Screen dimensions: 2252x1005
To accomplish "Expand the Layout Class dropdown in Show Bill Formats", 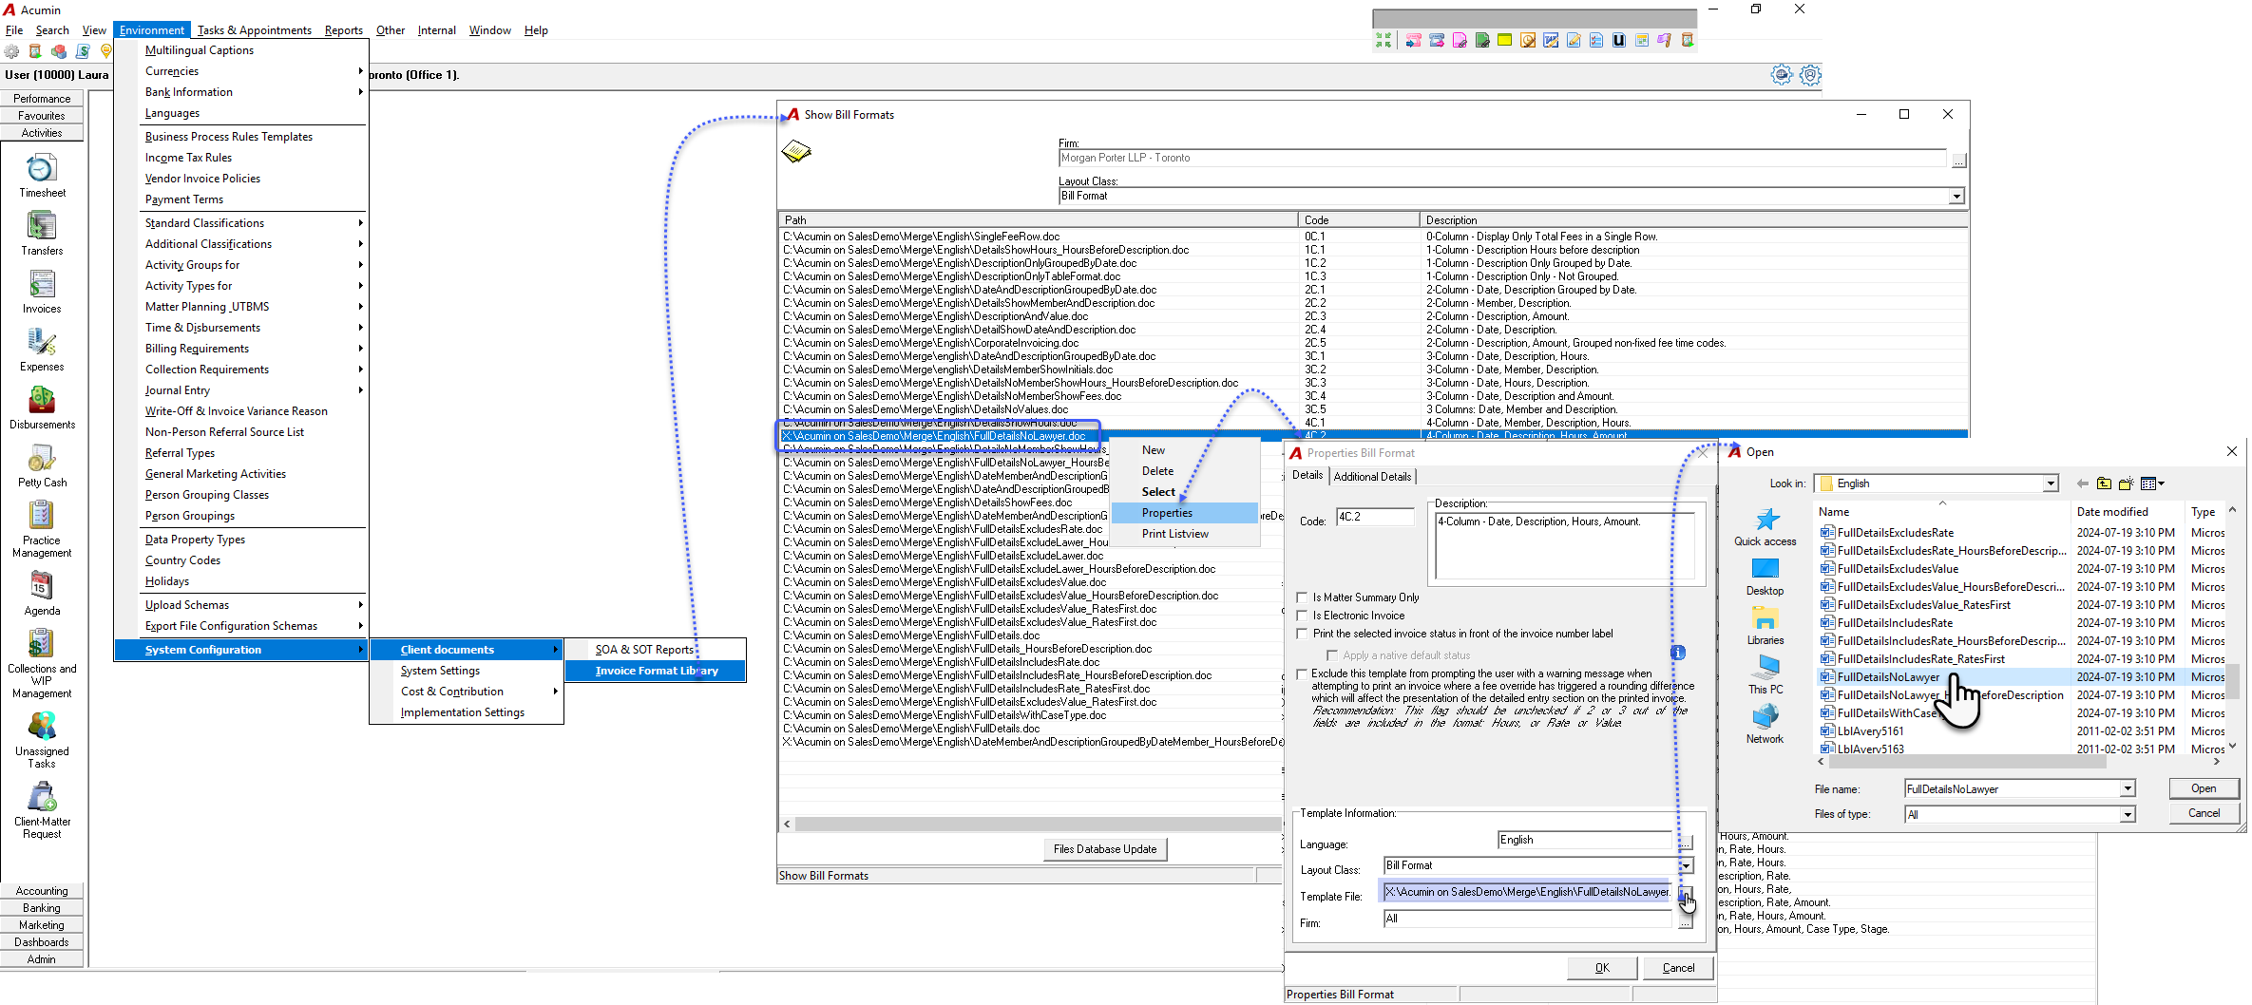I will (x=1956, y=197).
